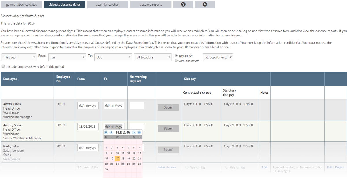Screen dimensions: 347x178
Task: Click the play video icon in the toolbar
Action: pos(205,4)
